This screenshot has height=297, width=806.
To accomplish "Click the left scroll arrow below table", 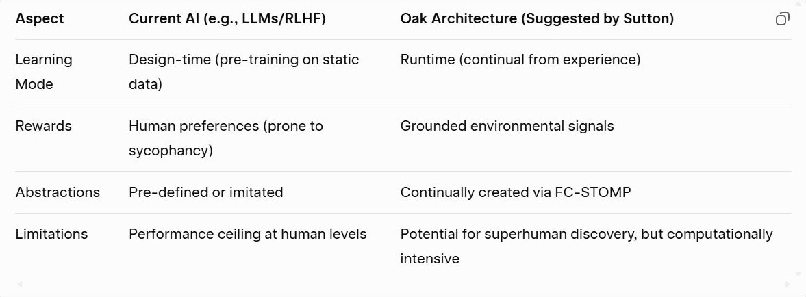I will tap(20, 284).
